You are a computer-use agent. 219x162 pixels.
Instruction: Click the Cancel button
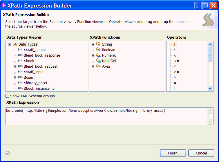tap(201, 153)
